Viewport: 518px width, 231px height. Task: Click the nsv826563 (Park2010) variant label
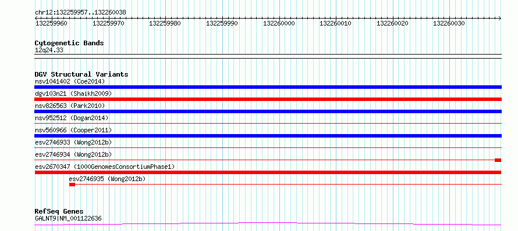[70, 106]
